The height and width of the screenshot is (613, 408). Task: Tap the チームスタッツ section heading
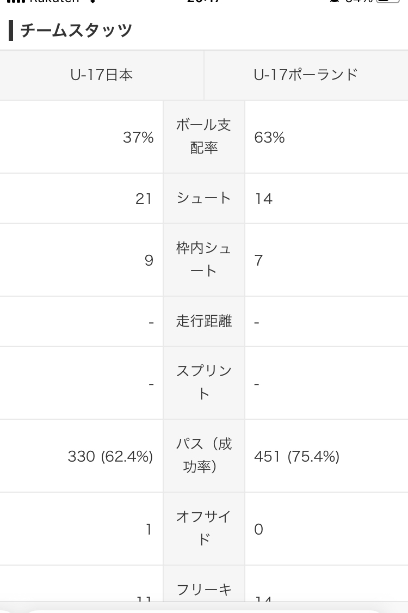click(x=76, y=30)
